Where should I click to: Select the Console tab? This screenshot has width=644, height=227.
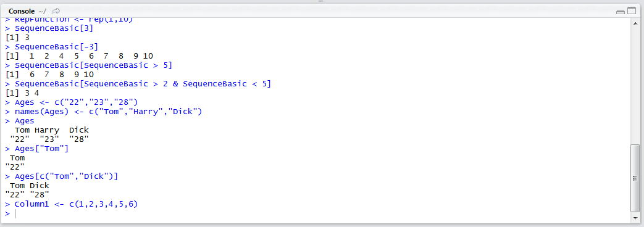click(x=22, y=11)
